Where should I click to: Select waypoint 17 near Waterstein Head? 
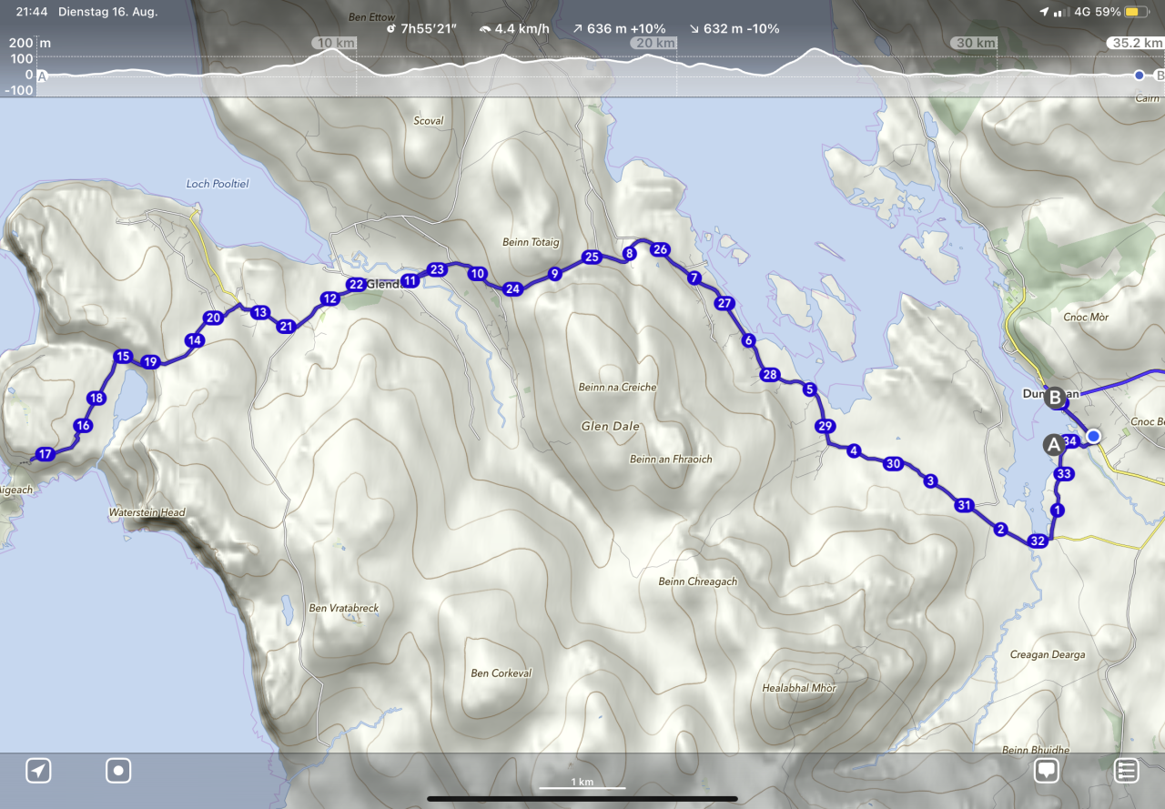coord(45,454)
